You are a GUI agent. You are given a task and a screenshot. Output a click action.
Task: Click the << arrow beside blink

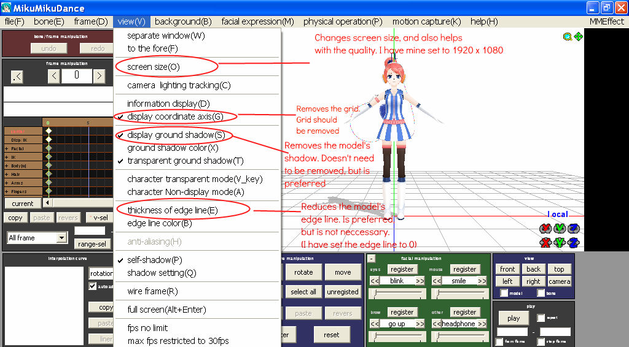374,281
